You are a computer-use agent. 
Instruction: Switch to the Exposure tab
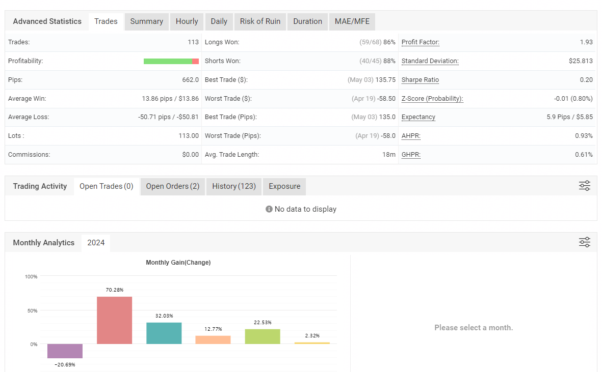point(284,186)
